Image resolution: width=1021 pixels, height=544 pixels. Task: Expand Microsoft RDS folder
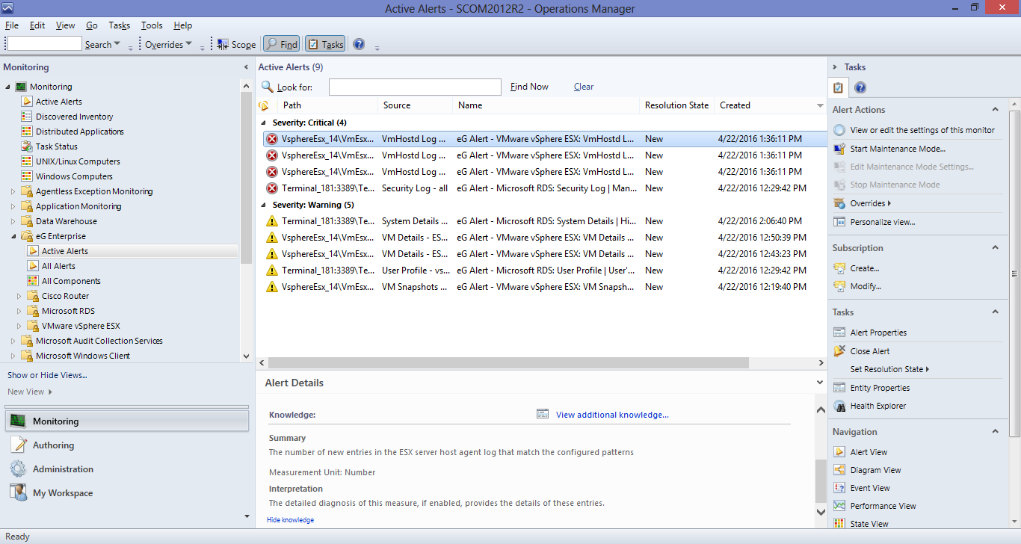(19, 311)
